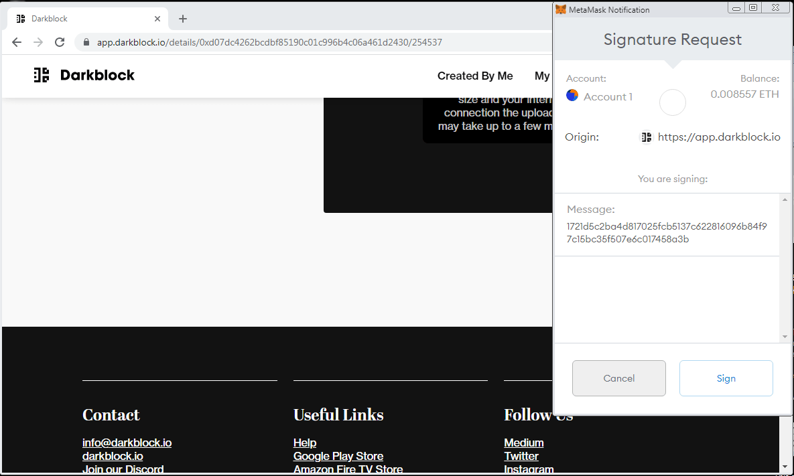Click the Account 1 avatar icon
794x476 pixels.
click(x=572, y=95)
